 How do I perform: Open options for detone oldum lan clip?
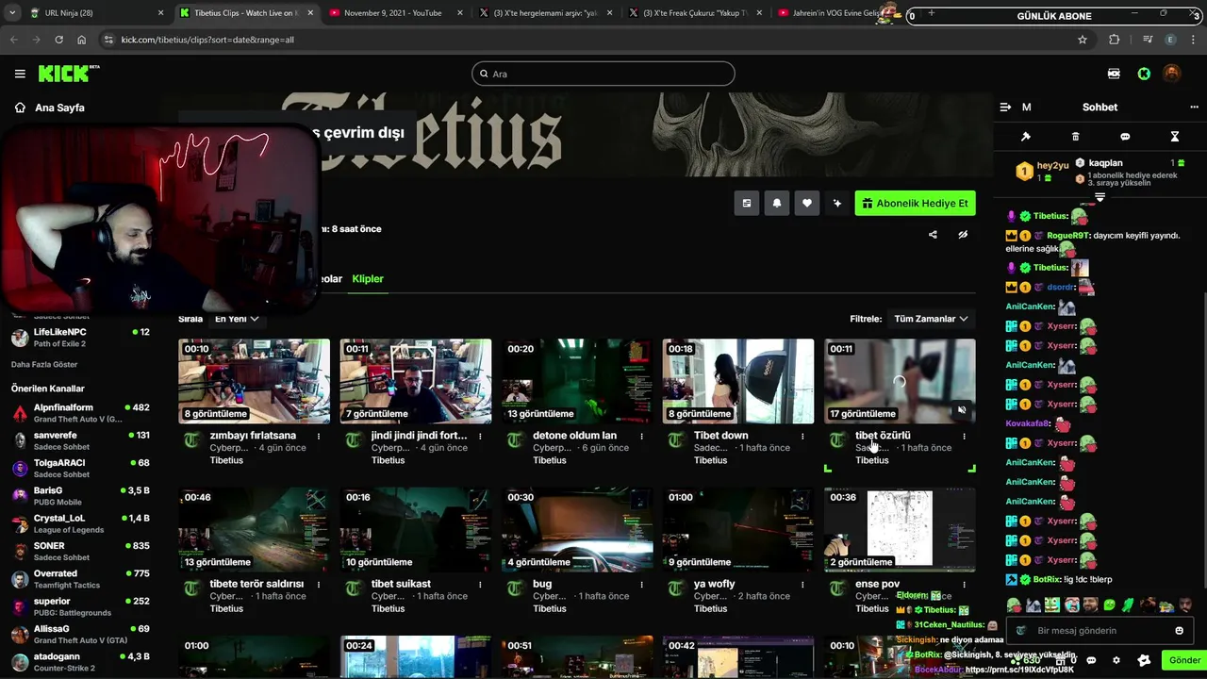(641, 436)
